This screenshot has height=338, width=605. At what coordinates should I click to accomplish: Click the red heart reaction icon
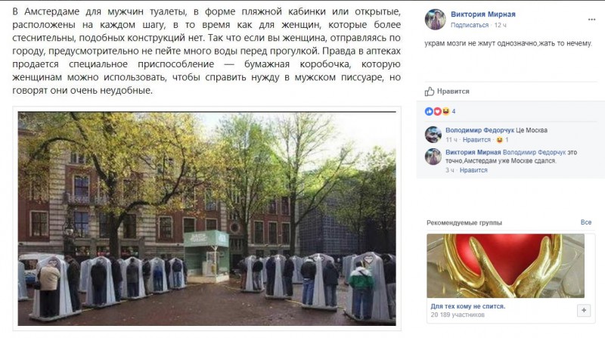coord(437,111)
